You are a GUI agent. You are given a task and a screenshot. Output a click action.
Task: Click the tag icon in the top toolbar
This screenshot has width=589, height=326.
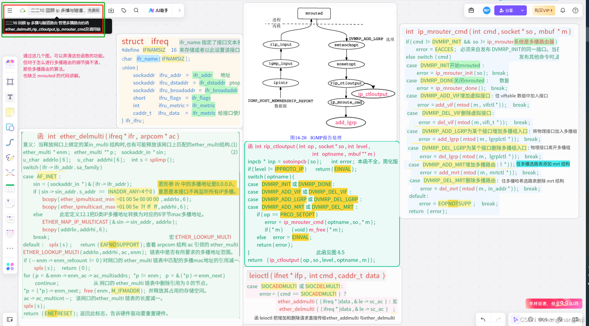(124, 10)
